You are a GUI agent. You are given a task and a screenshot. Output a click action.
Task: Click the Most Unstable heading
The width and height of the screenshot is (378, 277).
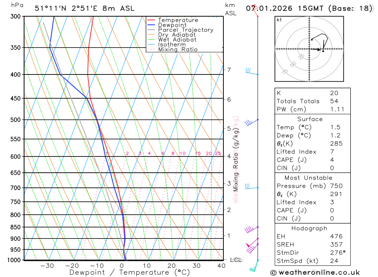click(308, 178)
